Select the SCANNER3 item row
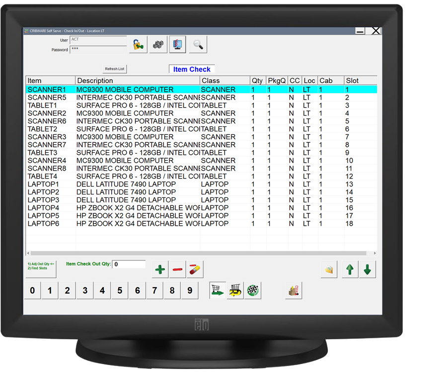 (x=202, y=137)
